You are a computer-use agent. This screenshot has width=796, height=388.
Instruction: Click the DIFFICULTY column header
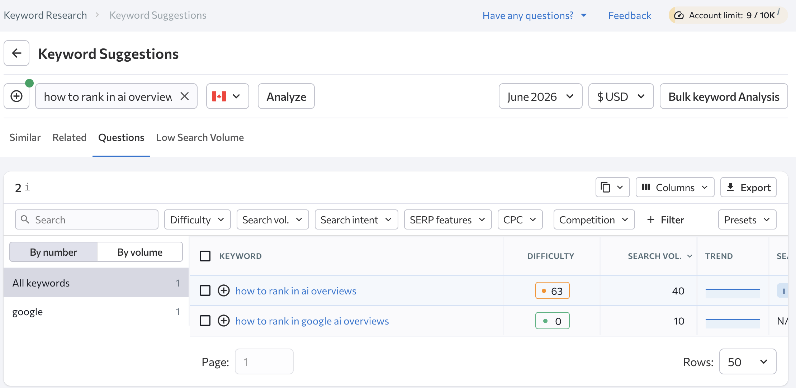pyautogui.click(x=551, y=256)
